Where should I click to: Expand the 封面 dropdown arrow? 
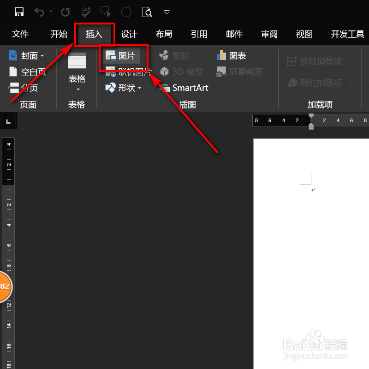(x=42, y=56)
